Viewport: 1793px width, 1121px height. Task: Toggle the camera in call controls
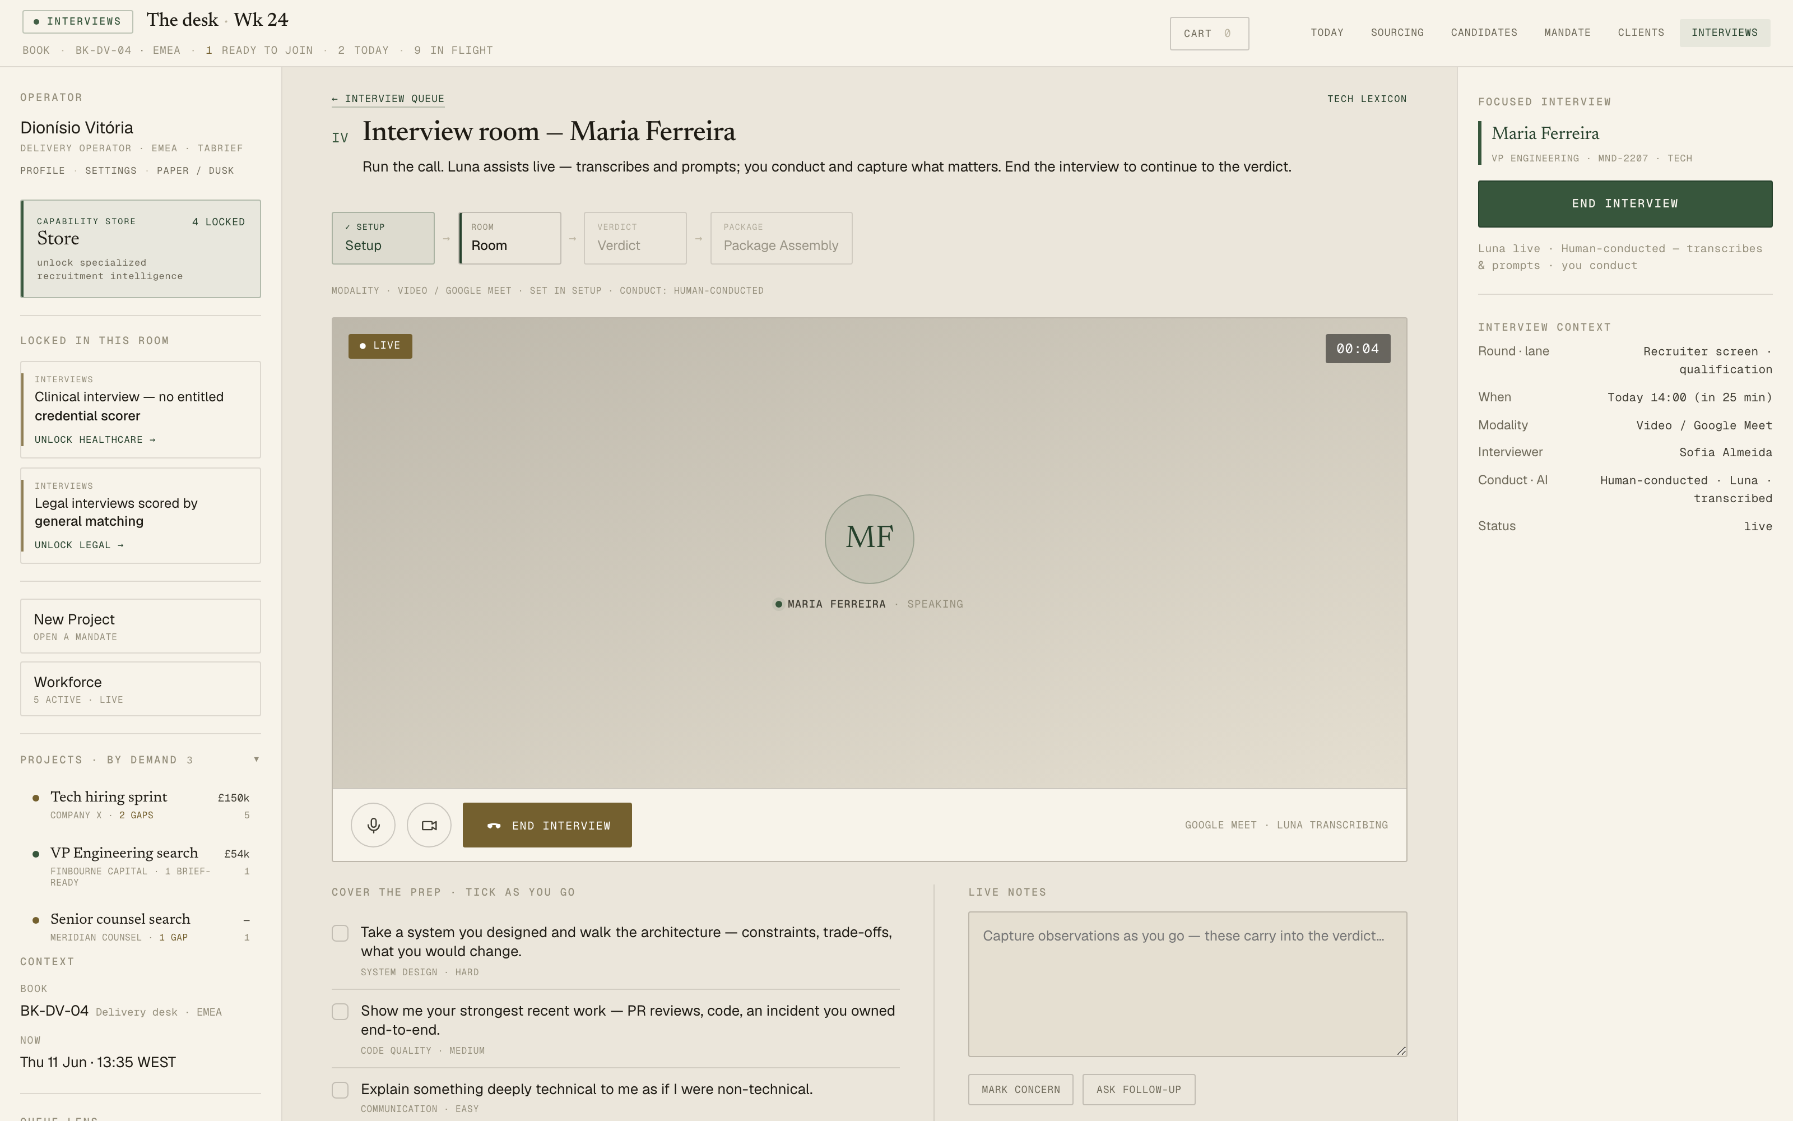click(x=429, y=825)
